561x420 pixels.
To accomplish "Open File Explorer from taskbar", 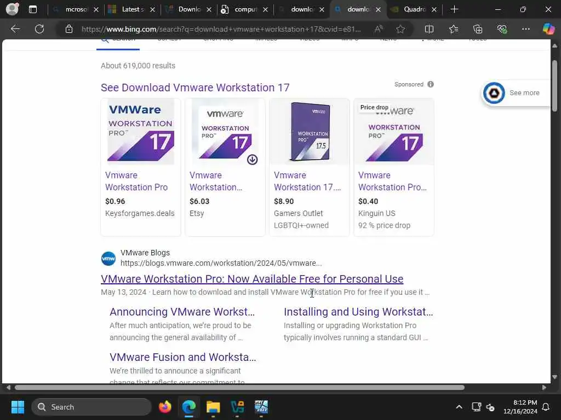I will tap(213, 407).
